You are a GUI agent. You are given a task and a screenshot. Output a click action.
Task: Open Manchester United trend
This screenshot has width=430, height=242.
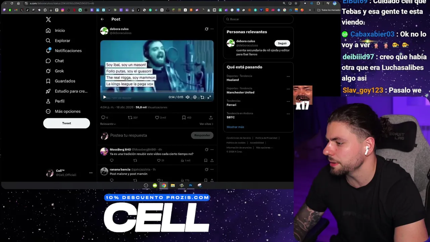tap(241, 92)
